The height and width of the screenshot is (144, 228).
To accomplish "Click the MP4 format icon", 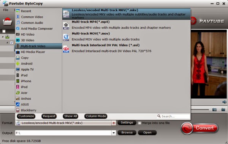I will [x=66, y=26].
